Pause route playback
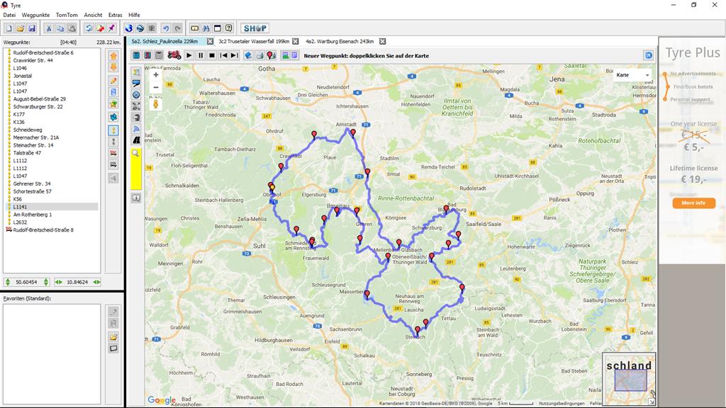 click(201, 55)
